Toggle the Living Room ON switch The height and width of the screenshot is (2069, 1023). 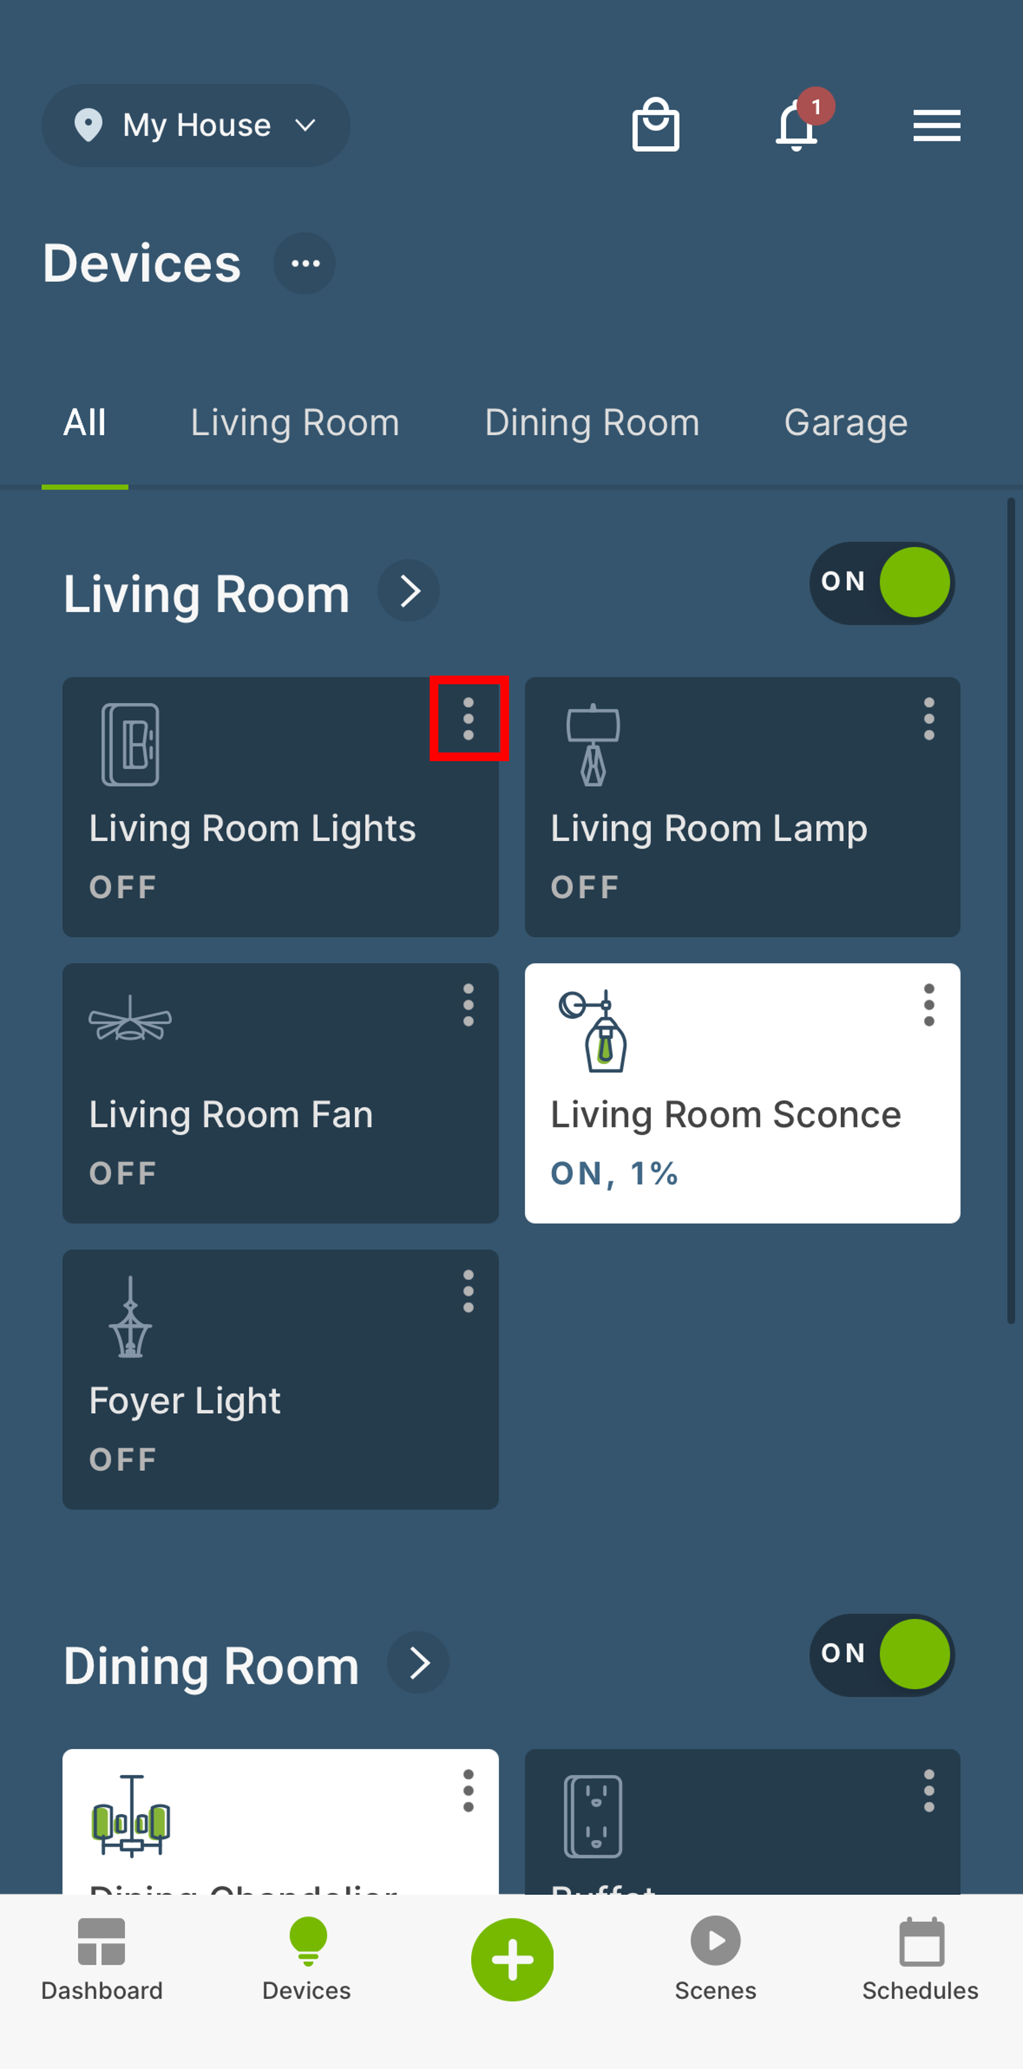882,583
